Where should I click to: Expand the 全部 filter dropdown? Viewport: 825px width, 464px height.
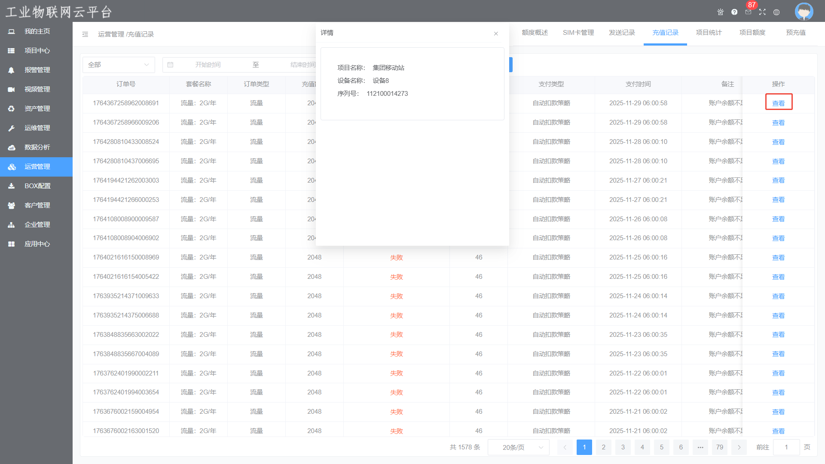point(118,65)
